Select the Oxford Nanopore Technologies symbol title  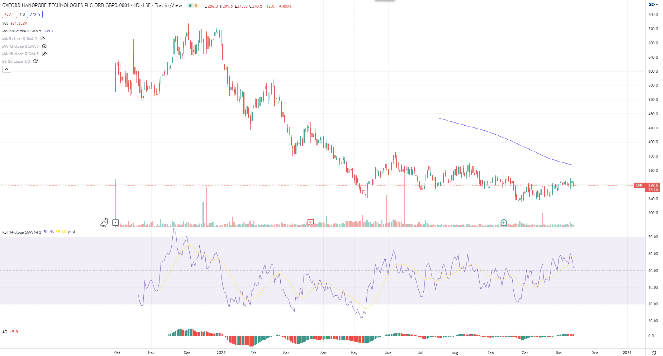click(93, 5)
